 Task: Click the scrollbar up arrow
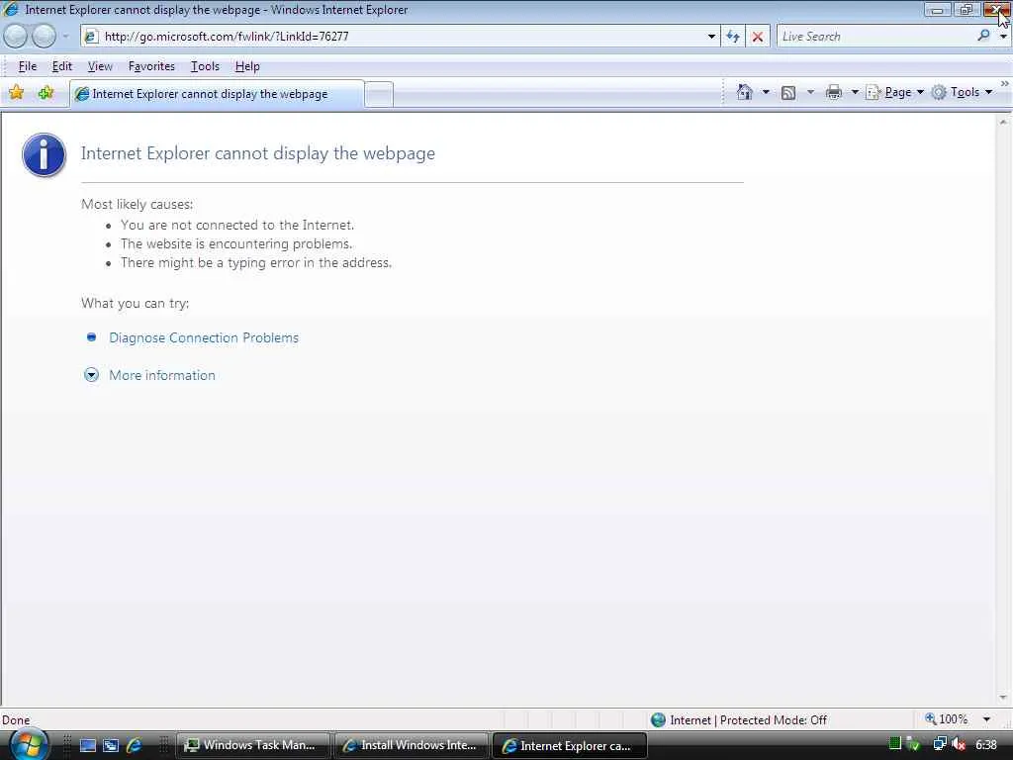pos(1003,122)
